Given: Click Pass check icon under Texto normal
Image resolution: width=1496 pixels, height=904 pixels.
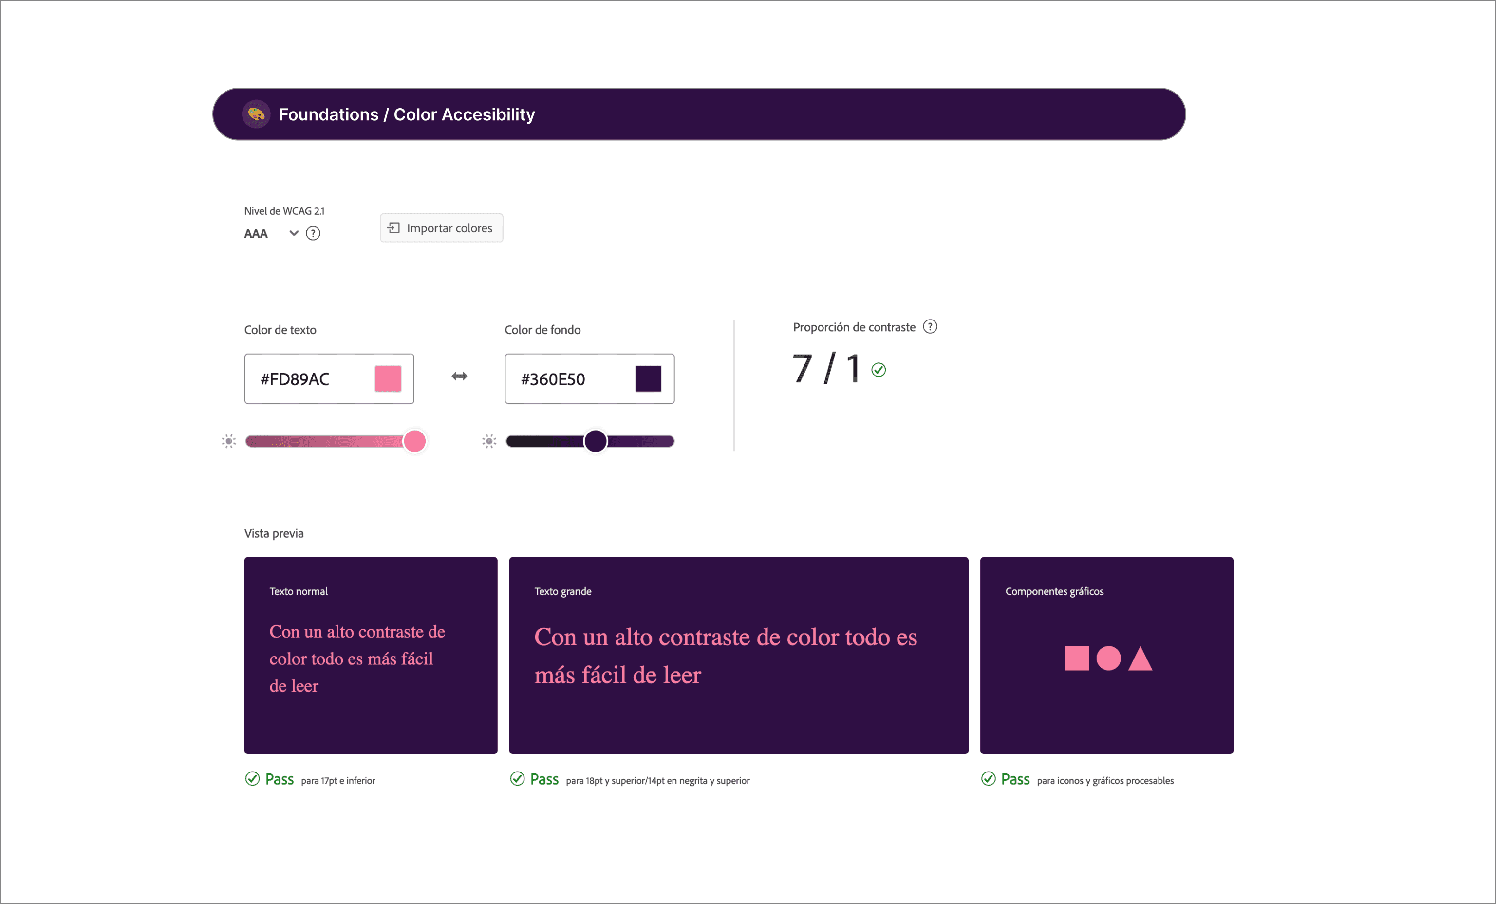Looking at the screenshot, I should click(x=253, y=779).
